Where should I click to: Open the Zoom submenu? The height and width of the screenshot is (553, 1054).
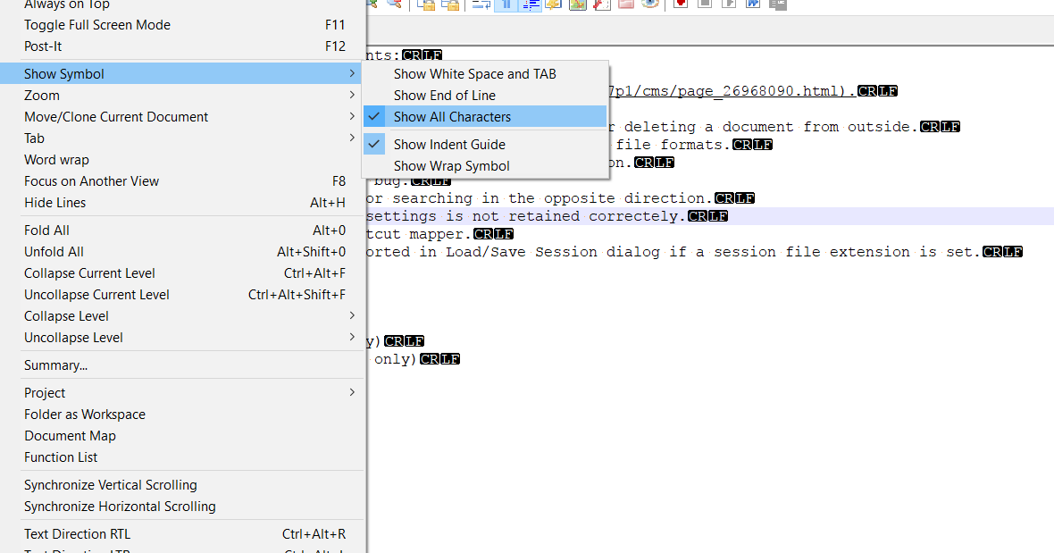coord(39,95)
